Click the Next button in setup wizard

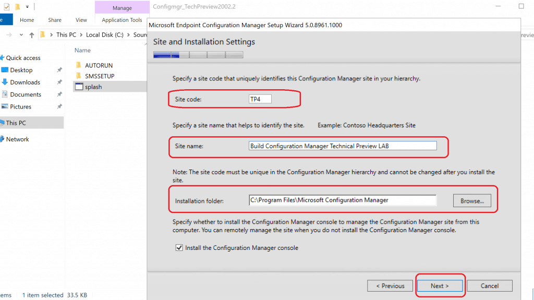[440, 286]
